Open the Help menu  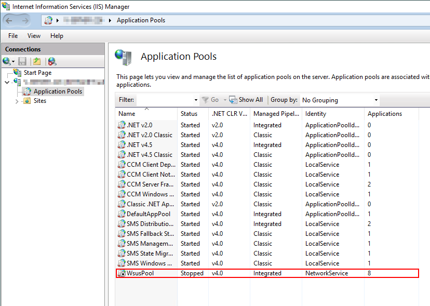coord(57,35)
